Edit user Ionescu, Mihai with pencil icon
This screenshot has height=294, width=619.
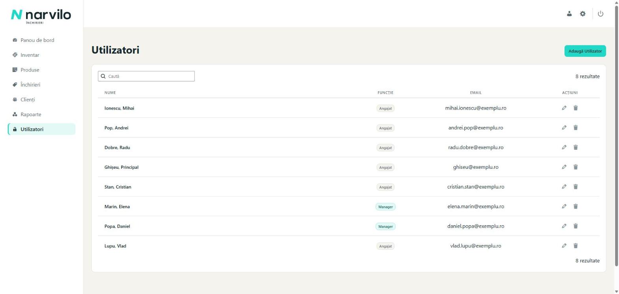564,108
